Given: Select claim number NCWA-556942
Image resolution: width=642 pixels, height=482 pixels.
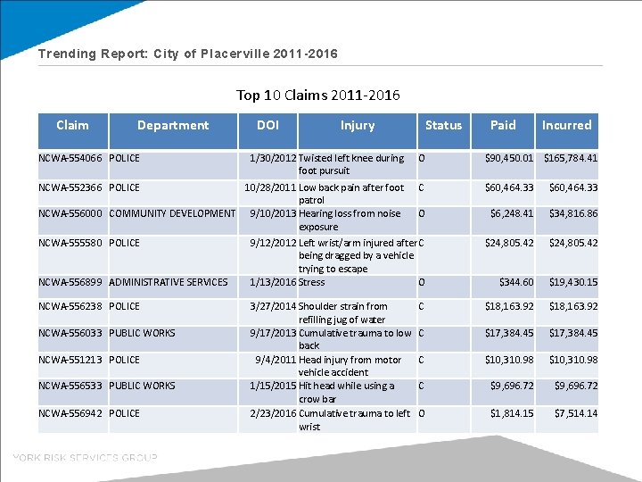Looking at the screenshot, I should click(70, 413).
